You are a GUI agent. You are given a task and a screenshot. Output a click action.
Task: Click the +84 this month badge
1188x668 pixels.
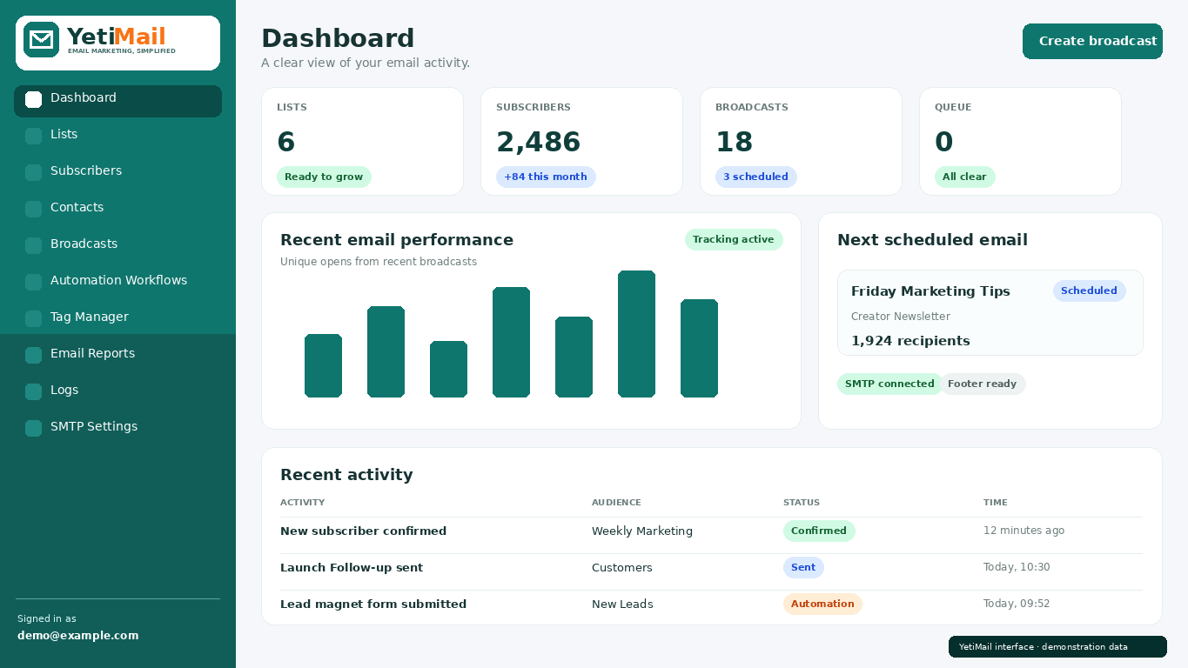tap(546, 177)
